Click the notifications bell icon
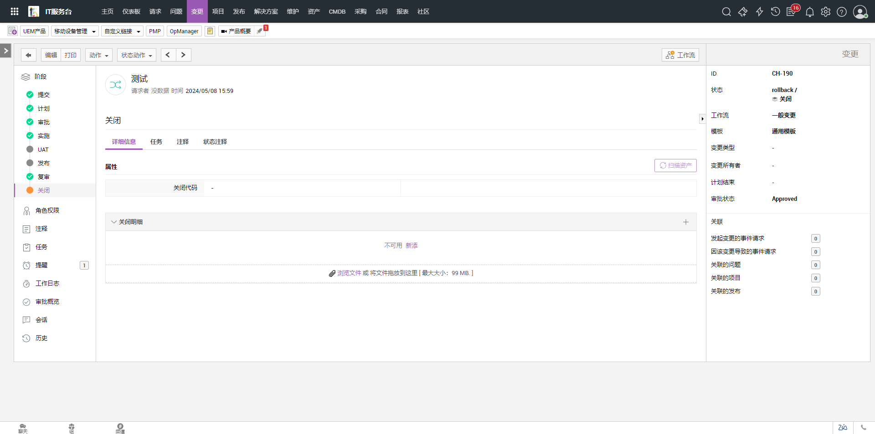 (x=809, y=12)
